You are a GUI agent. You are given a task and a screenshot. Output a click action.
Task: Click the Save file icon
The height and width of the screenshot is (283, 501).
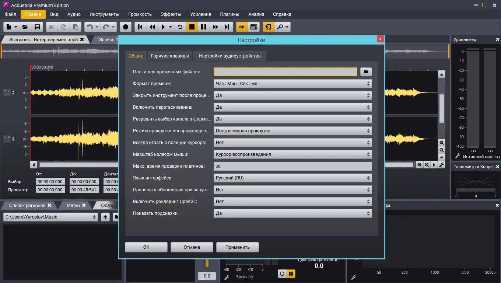coord(37,27)
